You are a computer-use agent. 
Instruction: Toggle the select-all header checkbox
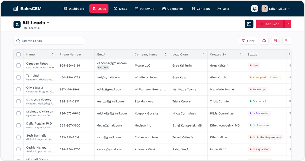click(x=18, y=54)
